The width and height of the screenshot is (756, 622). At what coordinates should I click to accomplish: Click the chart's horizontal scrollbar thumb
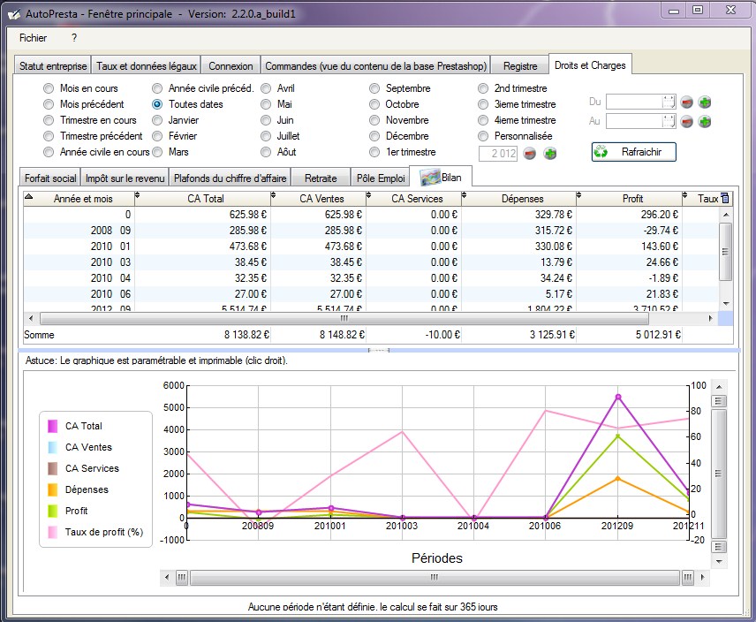(x=433, y=577)
